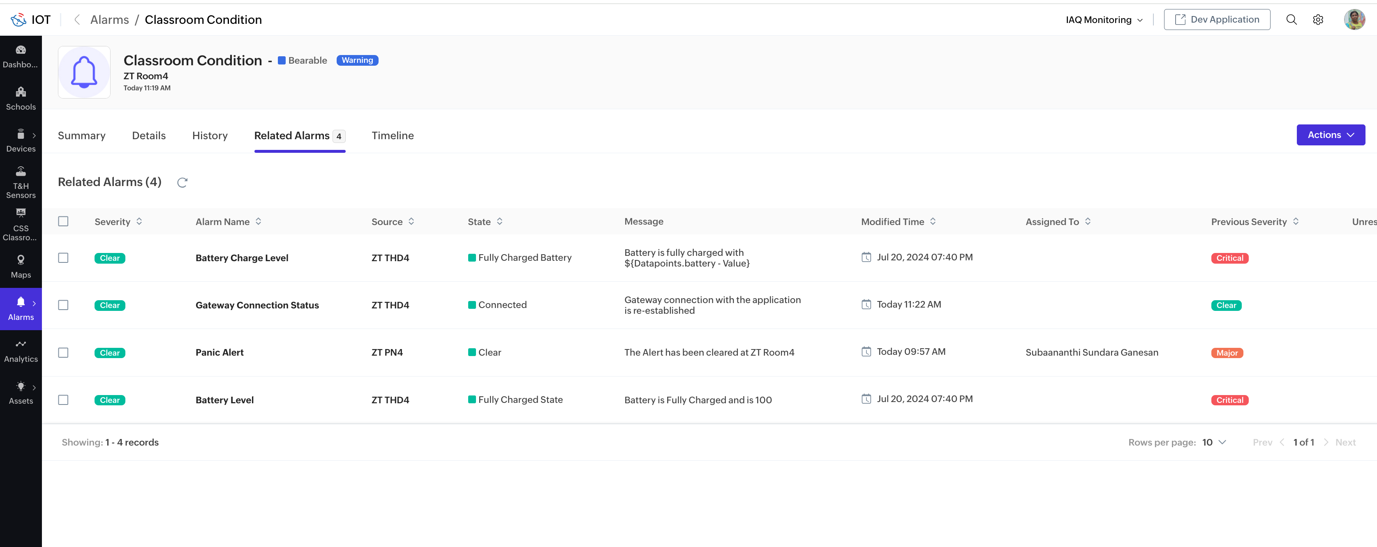Open the Dashboard sidebar icon
This screenshot has height=547, width=1377.
click(x=20, y=56)
